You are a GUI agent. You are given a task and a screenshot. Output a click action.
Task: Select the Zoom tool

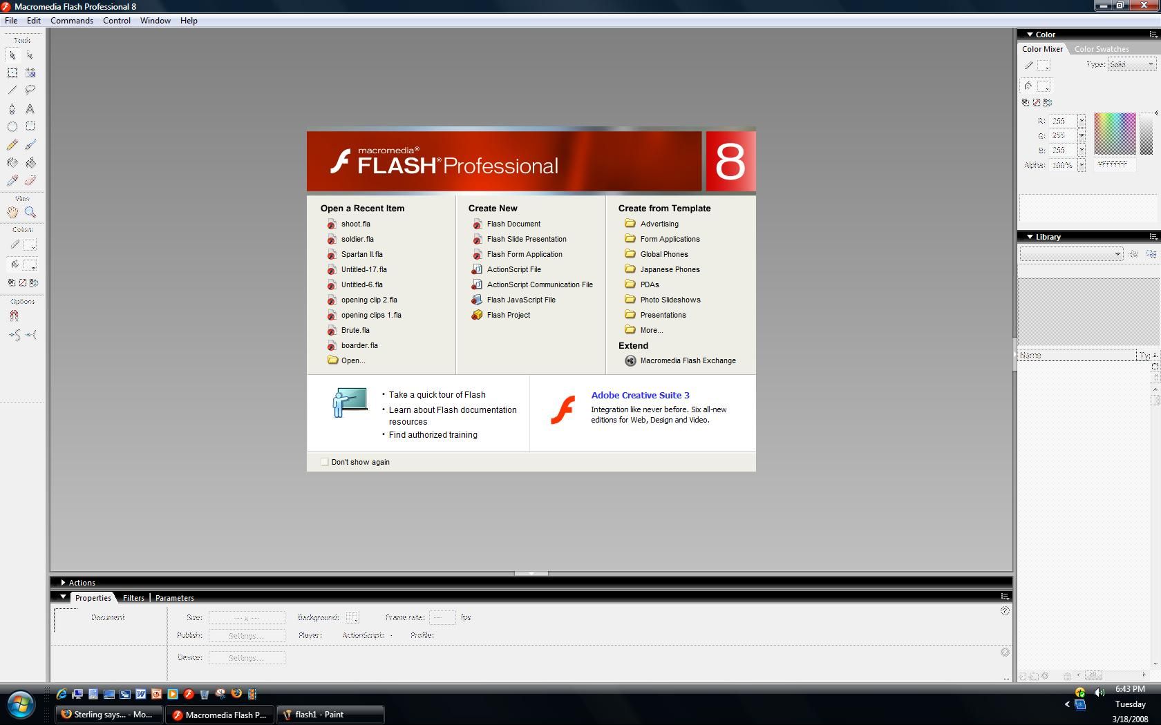(x=31, y=211)
